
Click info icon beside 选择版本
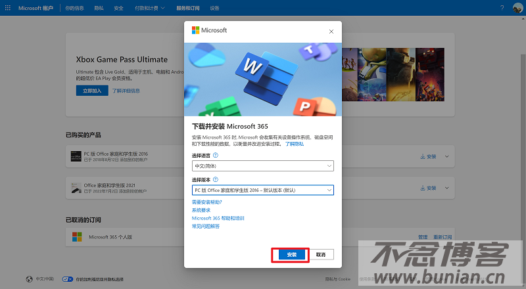coord(216,179)
